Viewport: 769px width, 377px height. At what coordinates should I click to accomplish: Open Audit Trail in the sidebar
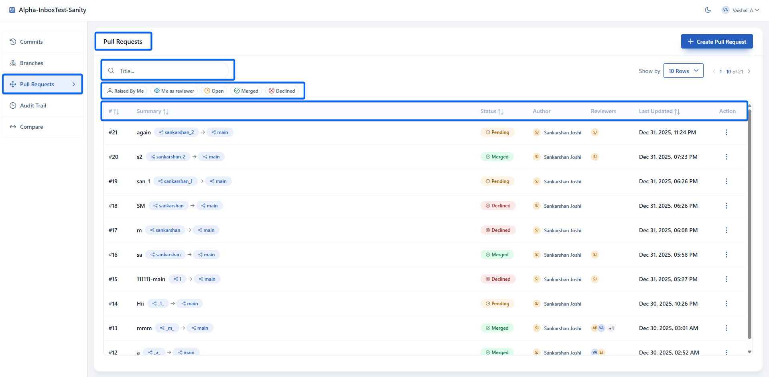coord(43,105)
